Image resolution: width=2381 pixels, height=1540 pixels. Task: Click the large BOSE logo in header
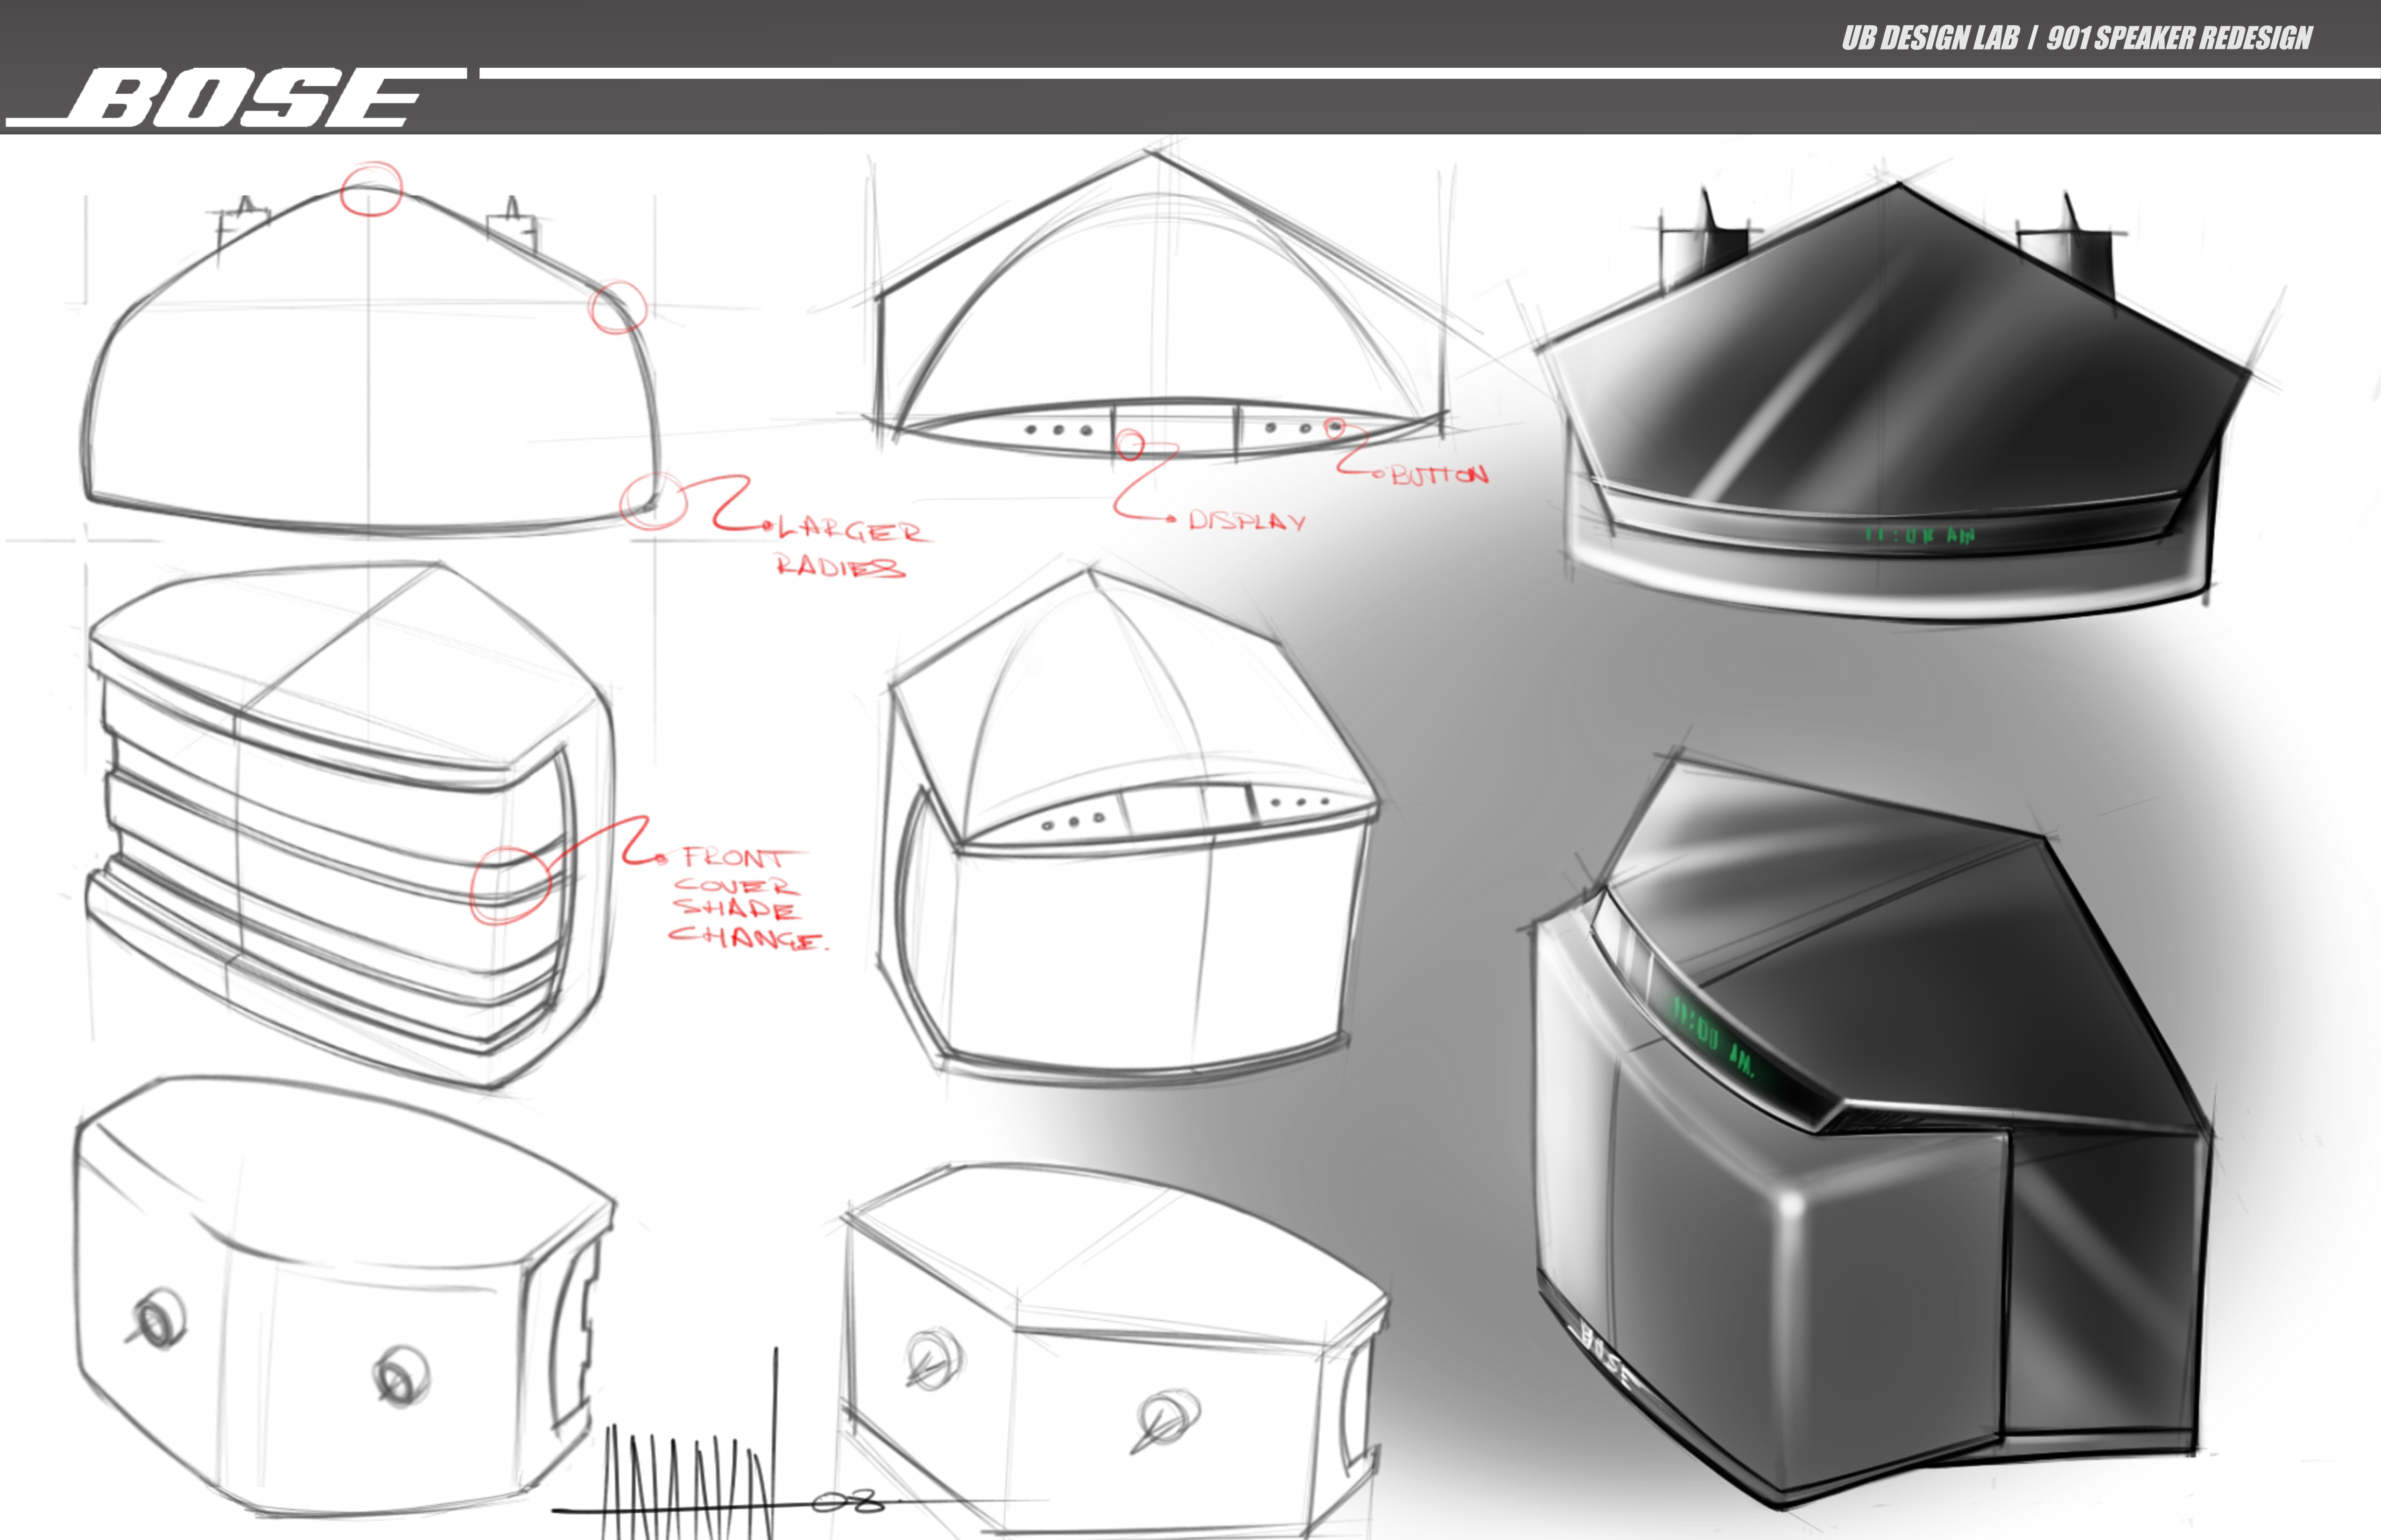click(245, 99)
